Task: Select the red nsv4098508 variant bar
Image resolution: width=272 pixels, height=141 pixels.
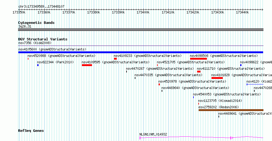Action: (198, 59)
